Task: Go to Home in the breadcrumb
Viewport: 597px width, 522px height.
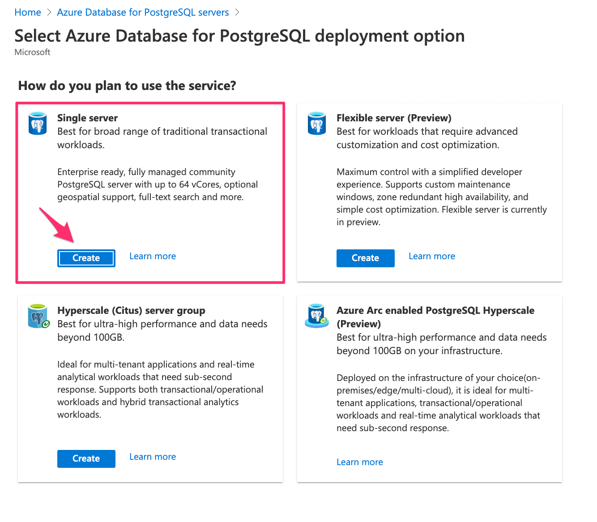Action: [28, 13]
